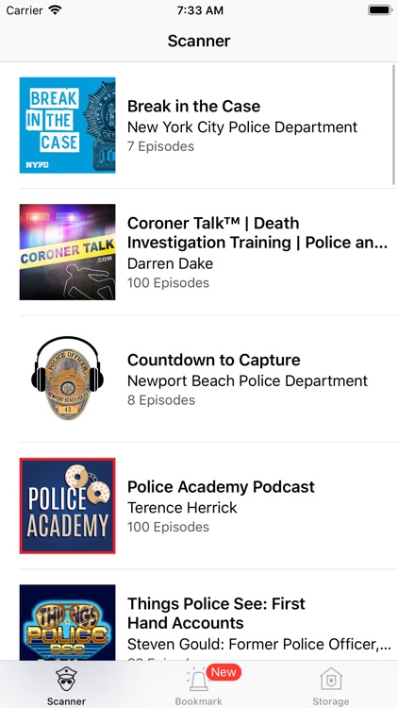Select the Scanner tab label
398x708 pixels.
coord(66,701)
